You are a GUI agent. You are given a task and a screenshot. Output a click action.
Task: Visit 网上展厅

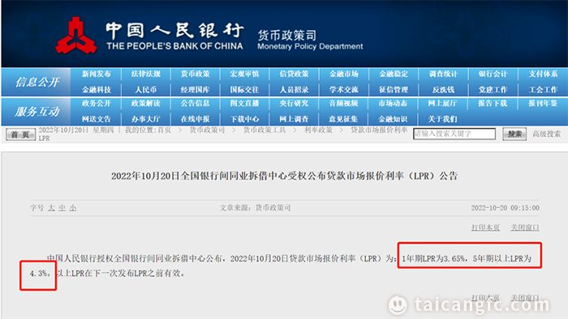tap(443, 104)
